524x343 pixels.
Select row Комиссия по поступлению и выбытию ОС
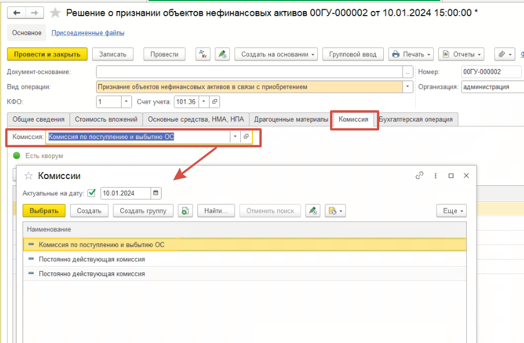[244, 245]
